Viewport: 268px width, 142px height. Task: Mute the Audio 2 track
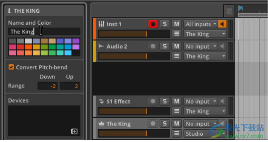pyautogui.click(x=176, y=46)
